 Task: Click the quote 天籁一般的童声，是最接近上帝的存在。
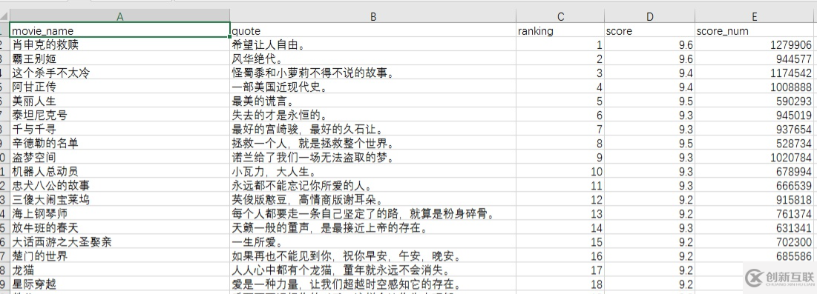click(373, 228)
